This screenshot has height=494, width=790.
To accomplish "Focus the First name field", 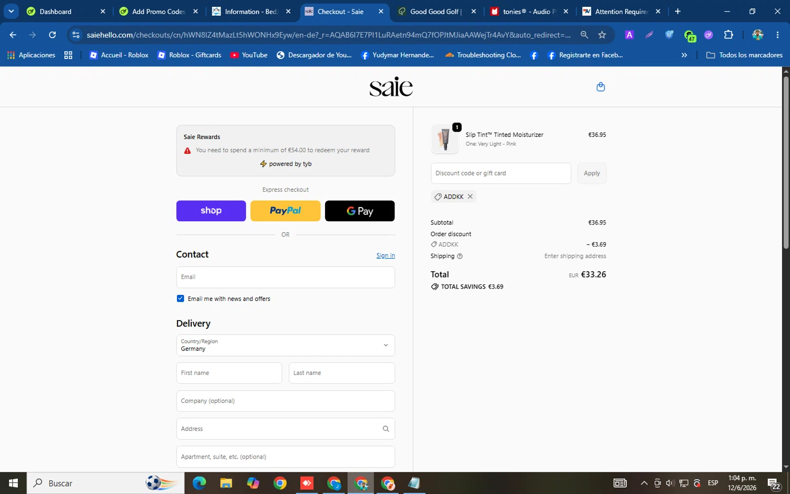I will tap(229, 373).
